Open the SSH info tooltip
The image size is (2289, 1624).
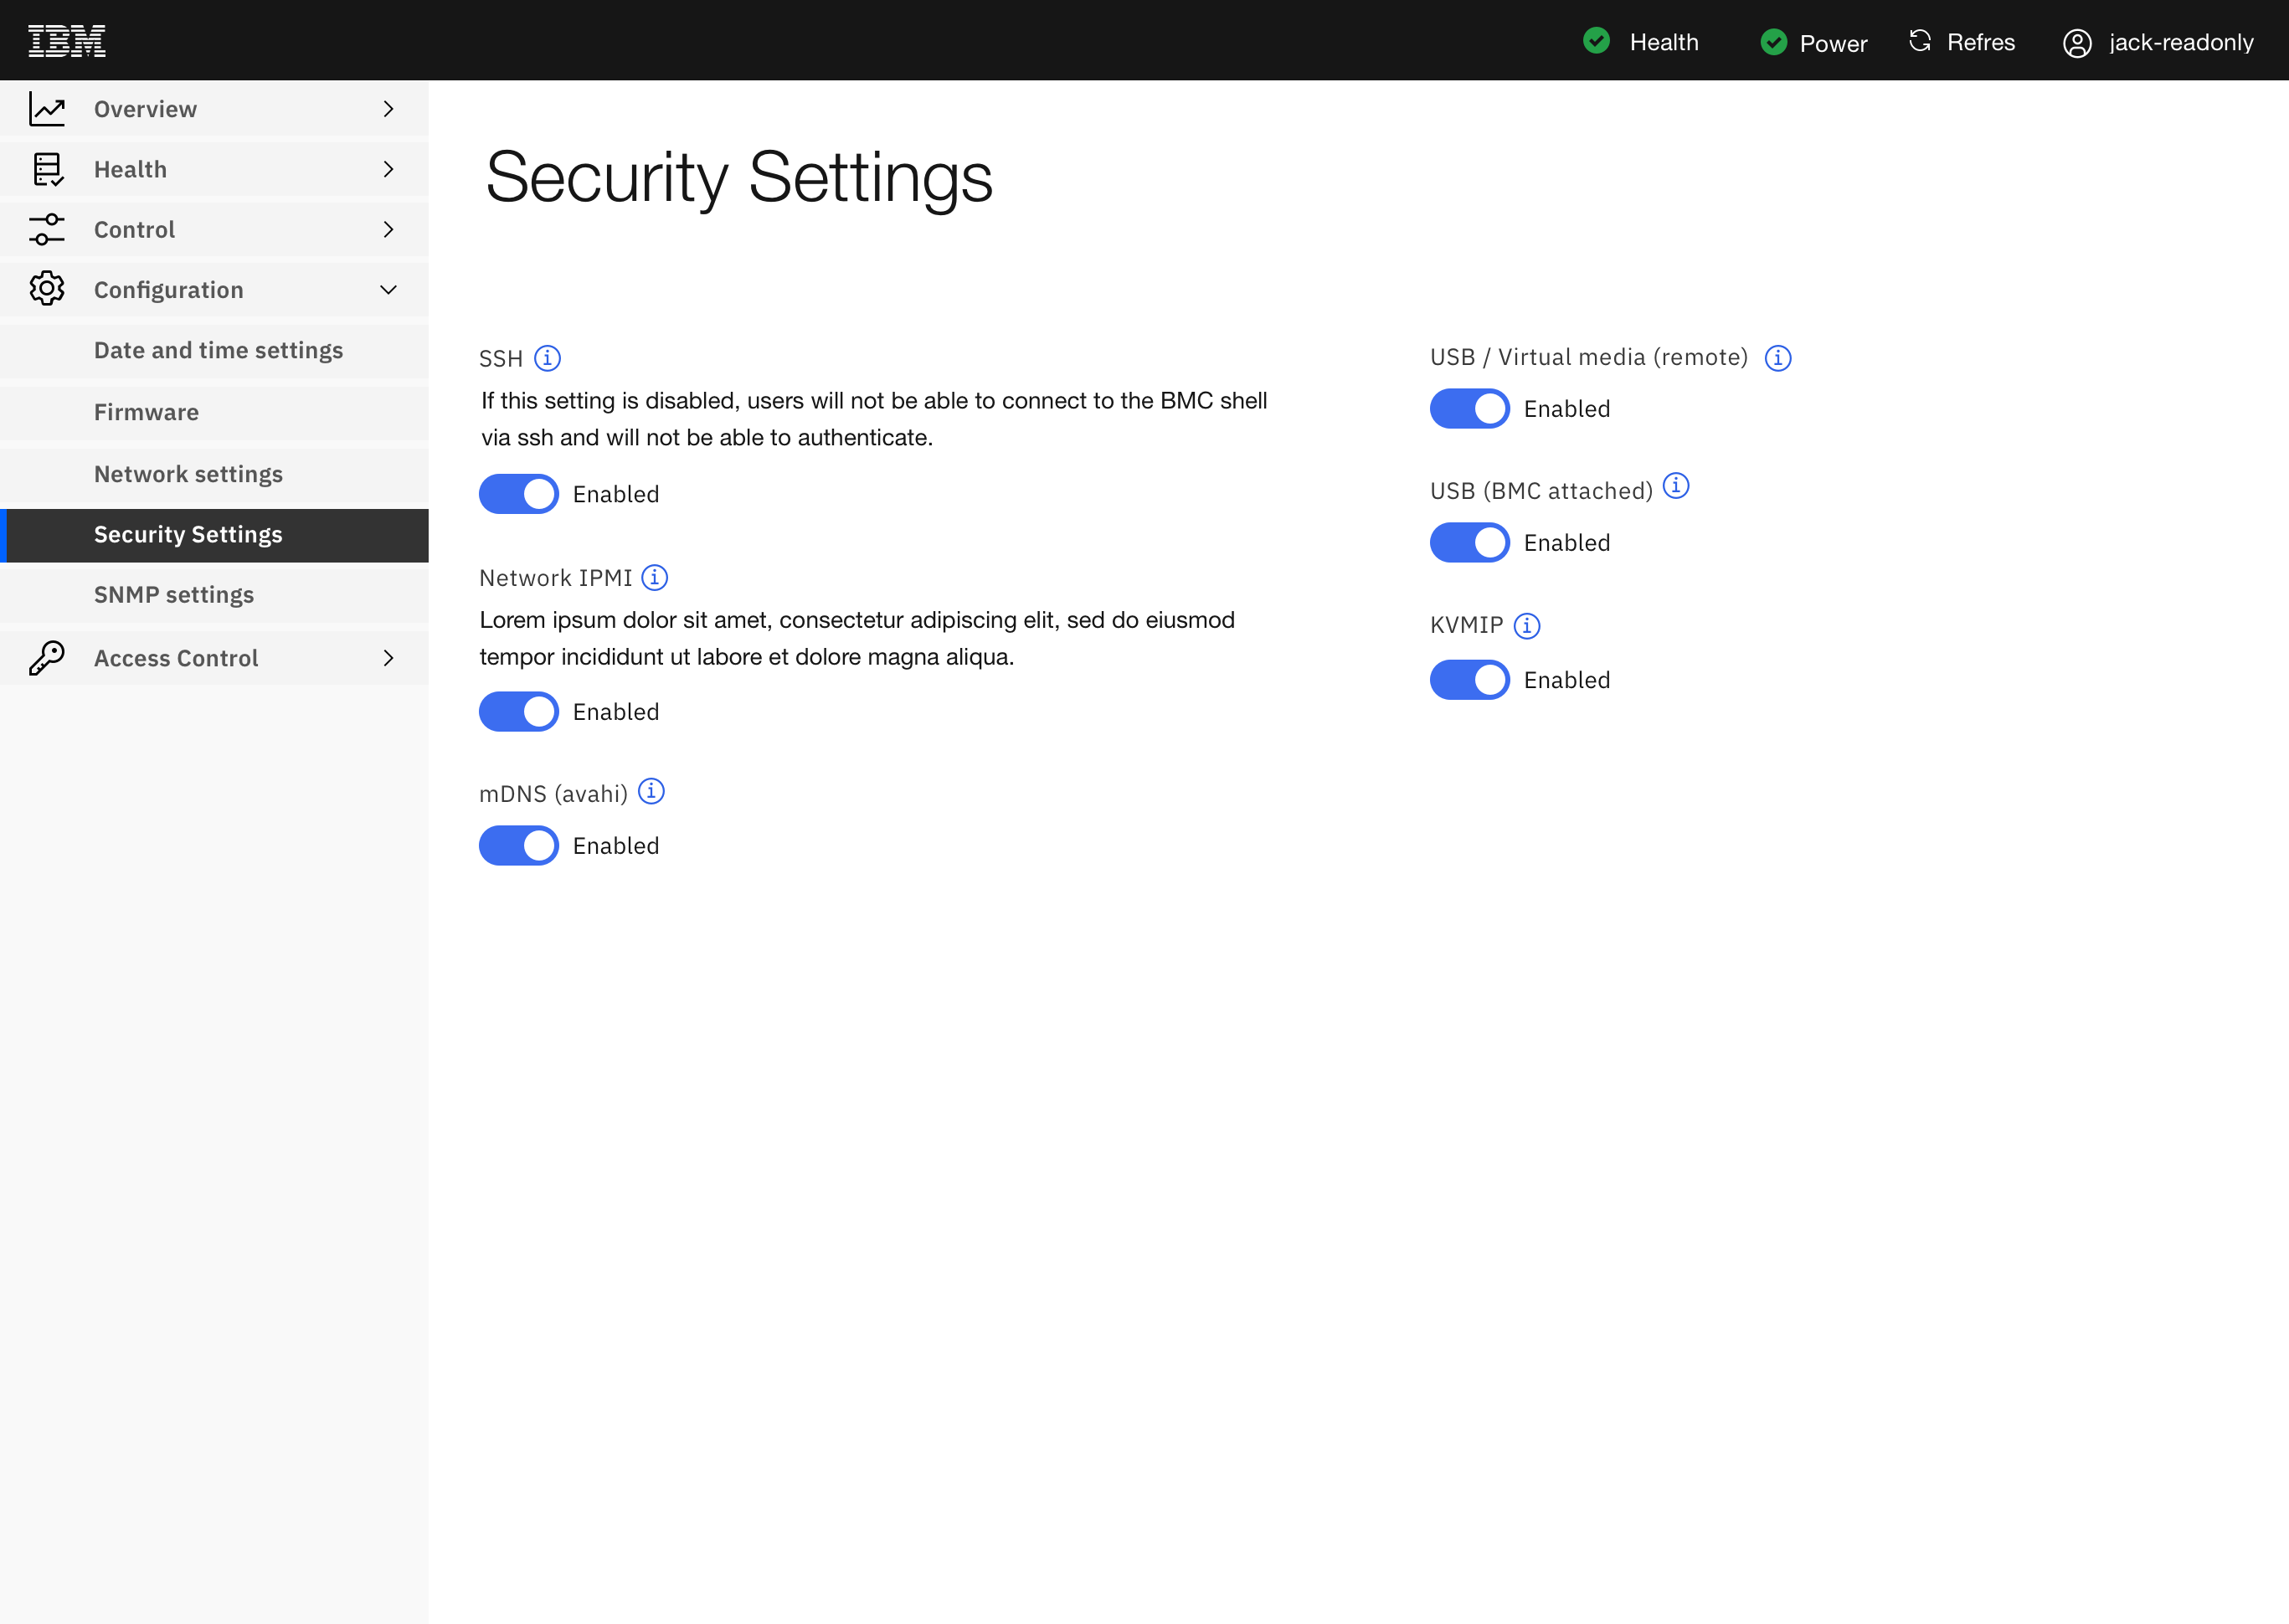[548, 358]
